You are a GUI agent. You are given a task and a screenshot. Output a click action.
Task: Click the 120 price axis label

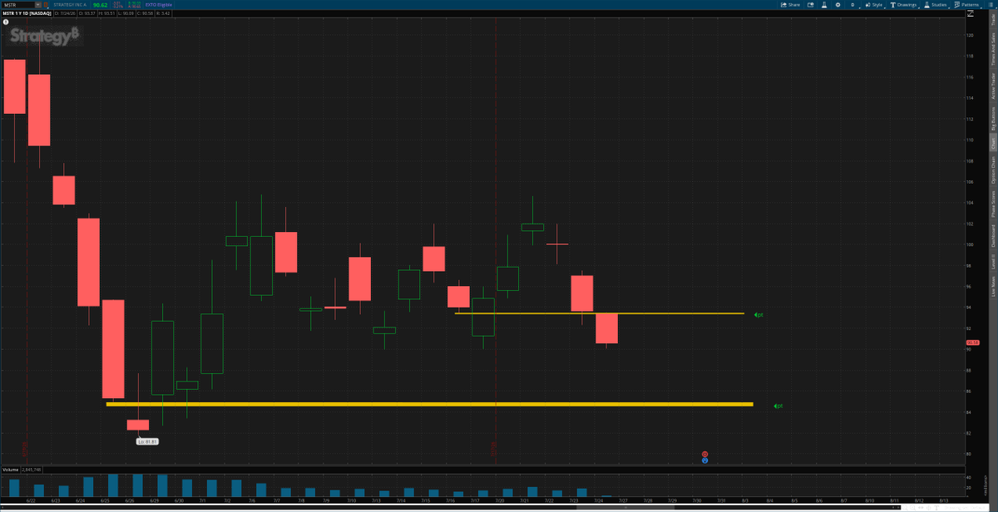[970, 36]
